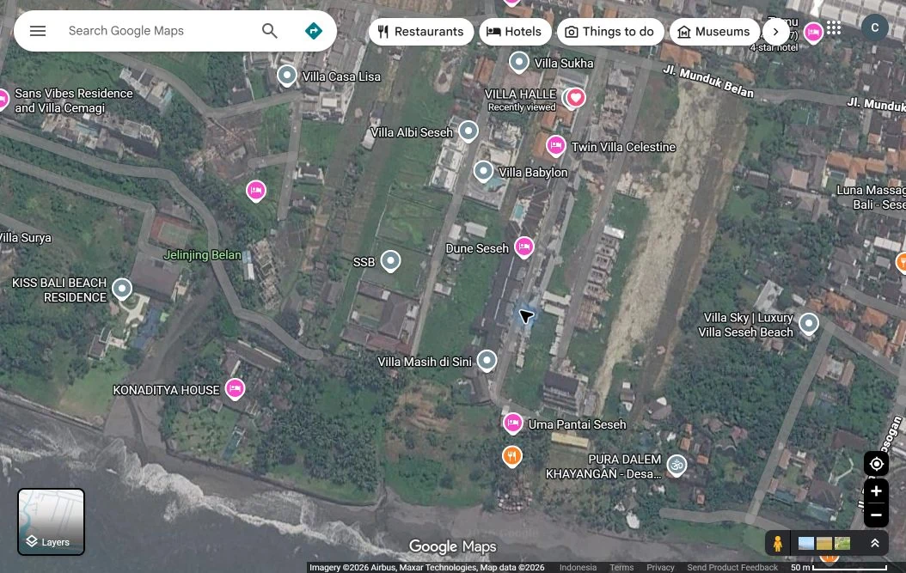906x573 pixels.
Task: Click the Uma Pantai Seseh text label
Action: 577,424
